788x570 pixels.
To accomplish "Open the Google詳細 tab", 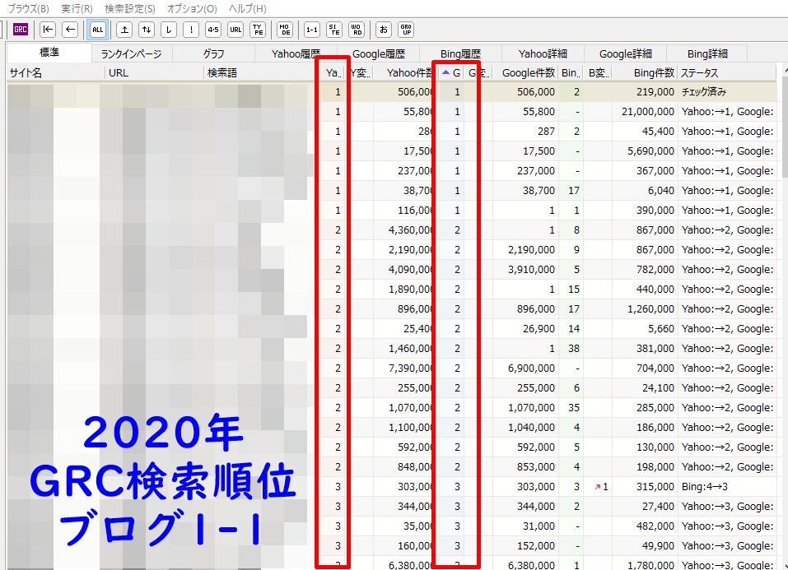I will pos(625,53).
